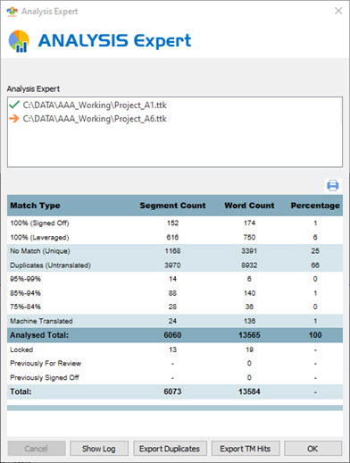Image resolution: width=350 pixels, height=463 pixels.
Task: Click word count 8932 for Duplicates
Action: [x=249, y=265]
